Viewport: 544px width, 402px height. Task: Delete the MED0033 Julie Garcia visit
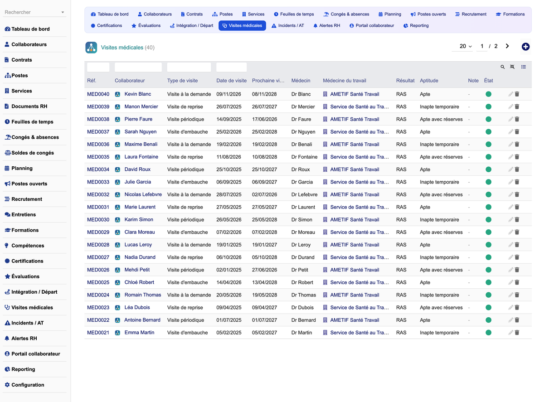coord(517,182)
